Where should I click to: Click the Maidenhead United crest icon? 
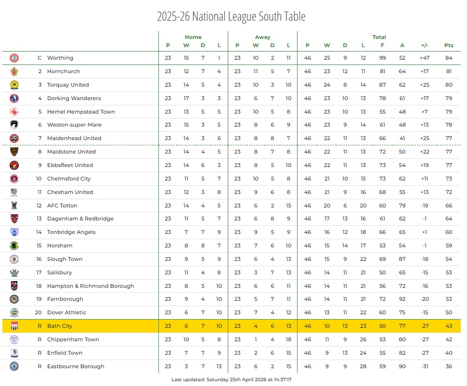(x=14, y=138)
